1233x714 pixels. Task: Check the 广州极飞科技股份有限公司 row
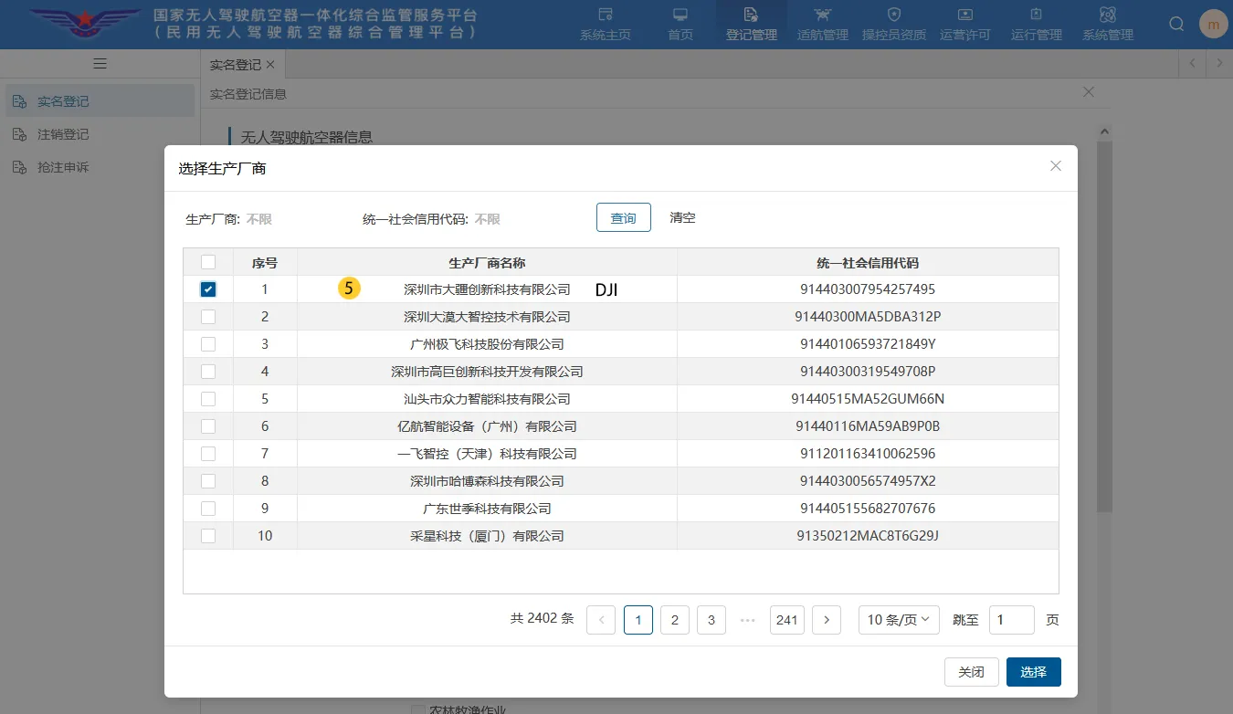[208, 343]
